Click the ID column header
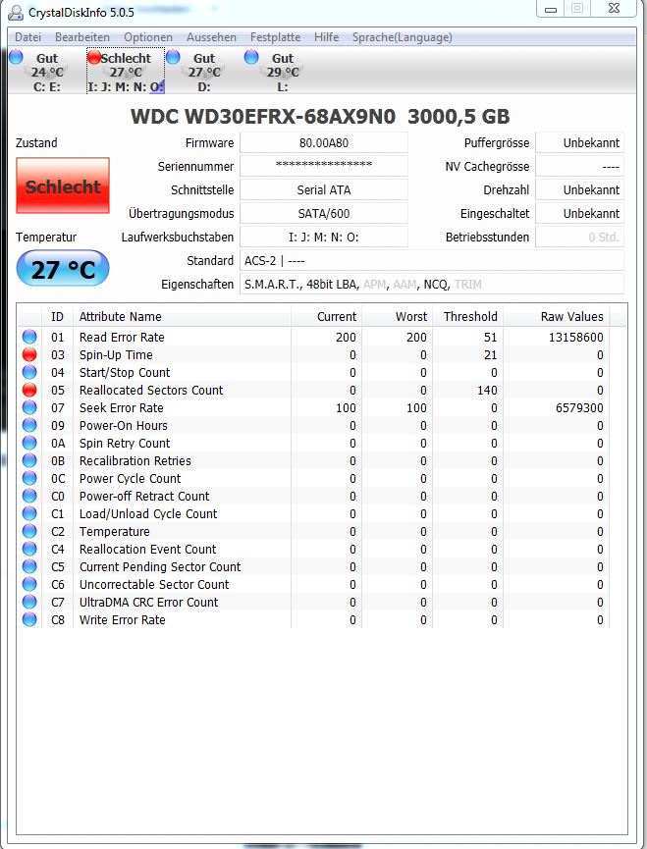647x849 pixels. tap(57, 317)
